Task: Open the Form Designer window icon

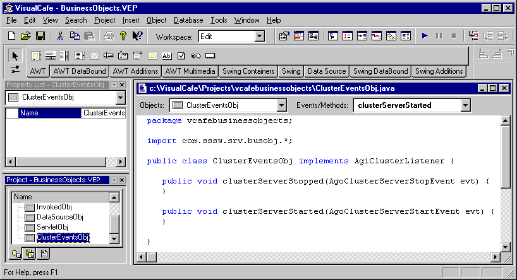Action: click(x=299, y=36)
